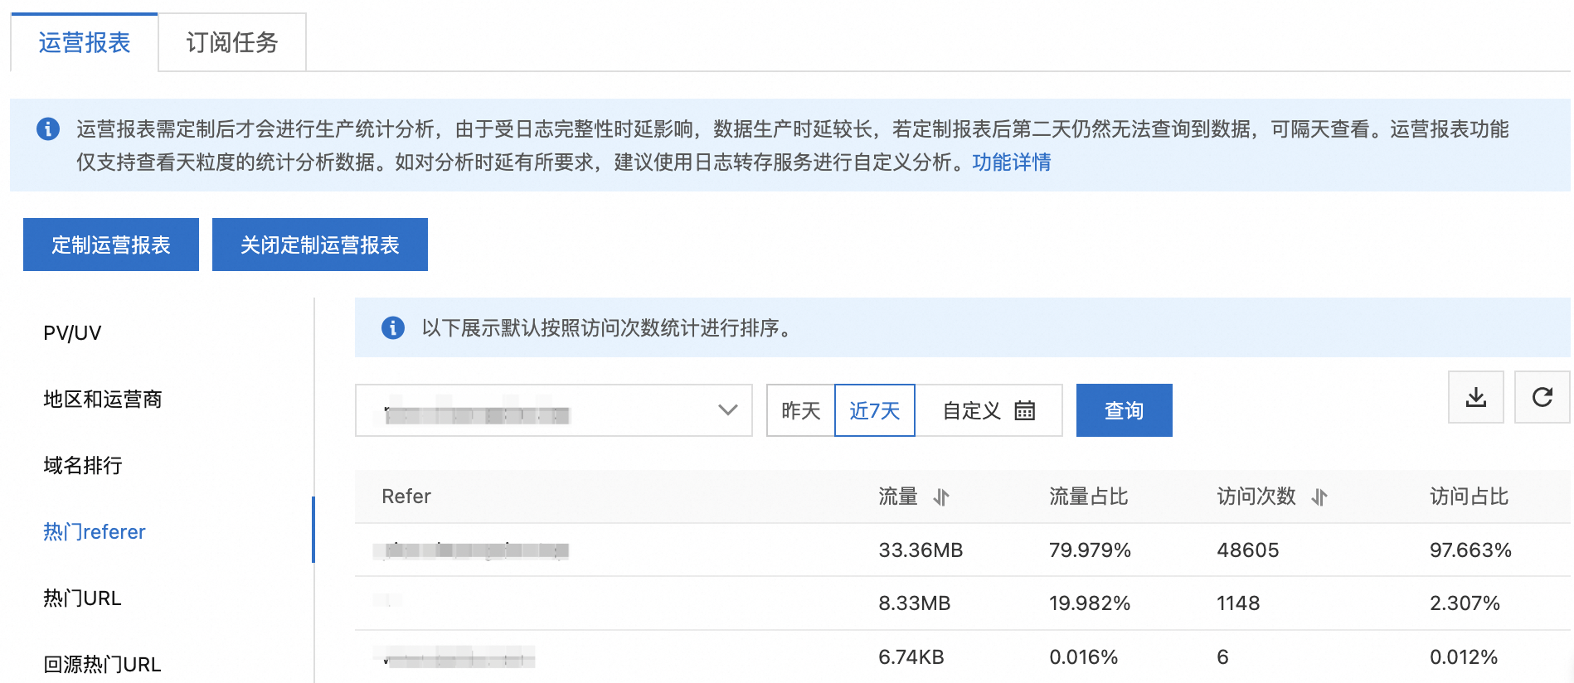
Task: Click the 2.307% visit share cell
Action: coord(1465,603)
